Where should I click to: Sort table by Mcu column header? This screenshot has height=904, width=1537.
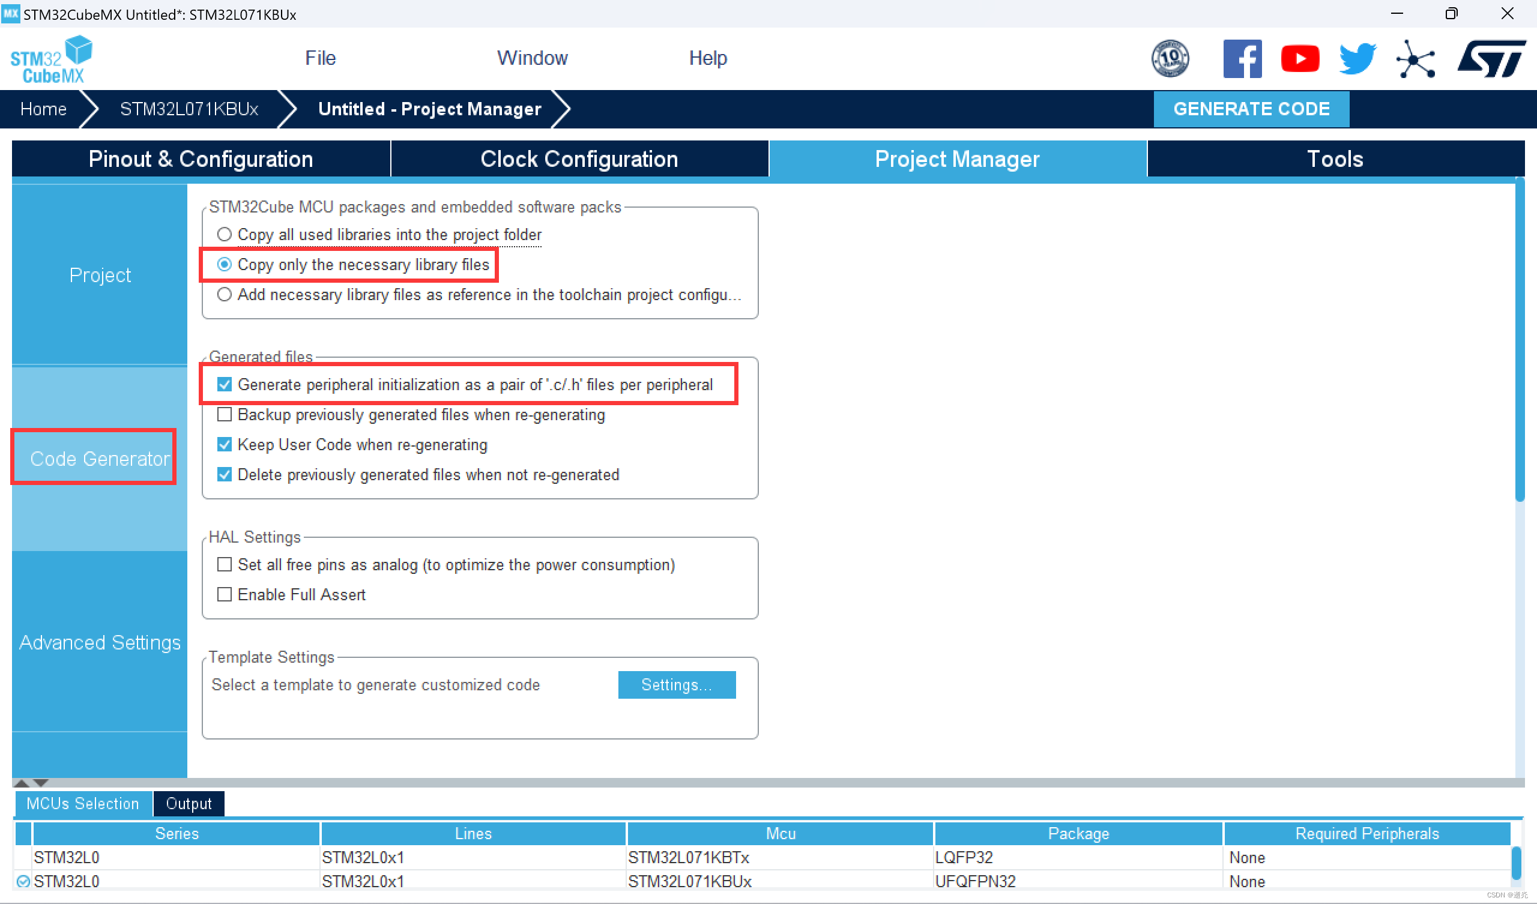(781, 833)
